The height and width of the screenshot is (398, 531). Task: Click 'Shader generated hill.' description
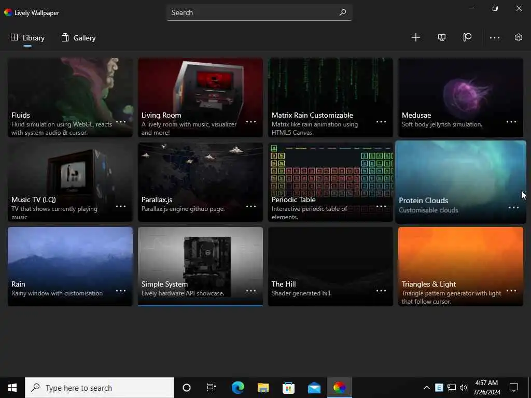(301, 293)
